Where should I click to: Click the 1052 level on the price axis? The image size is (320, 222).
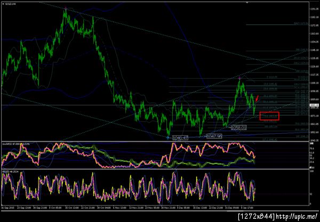tap(314, 132)
